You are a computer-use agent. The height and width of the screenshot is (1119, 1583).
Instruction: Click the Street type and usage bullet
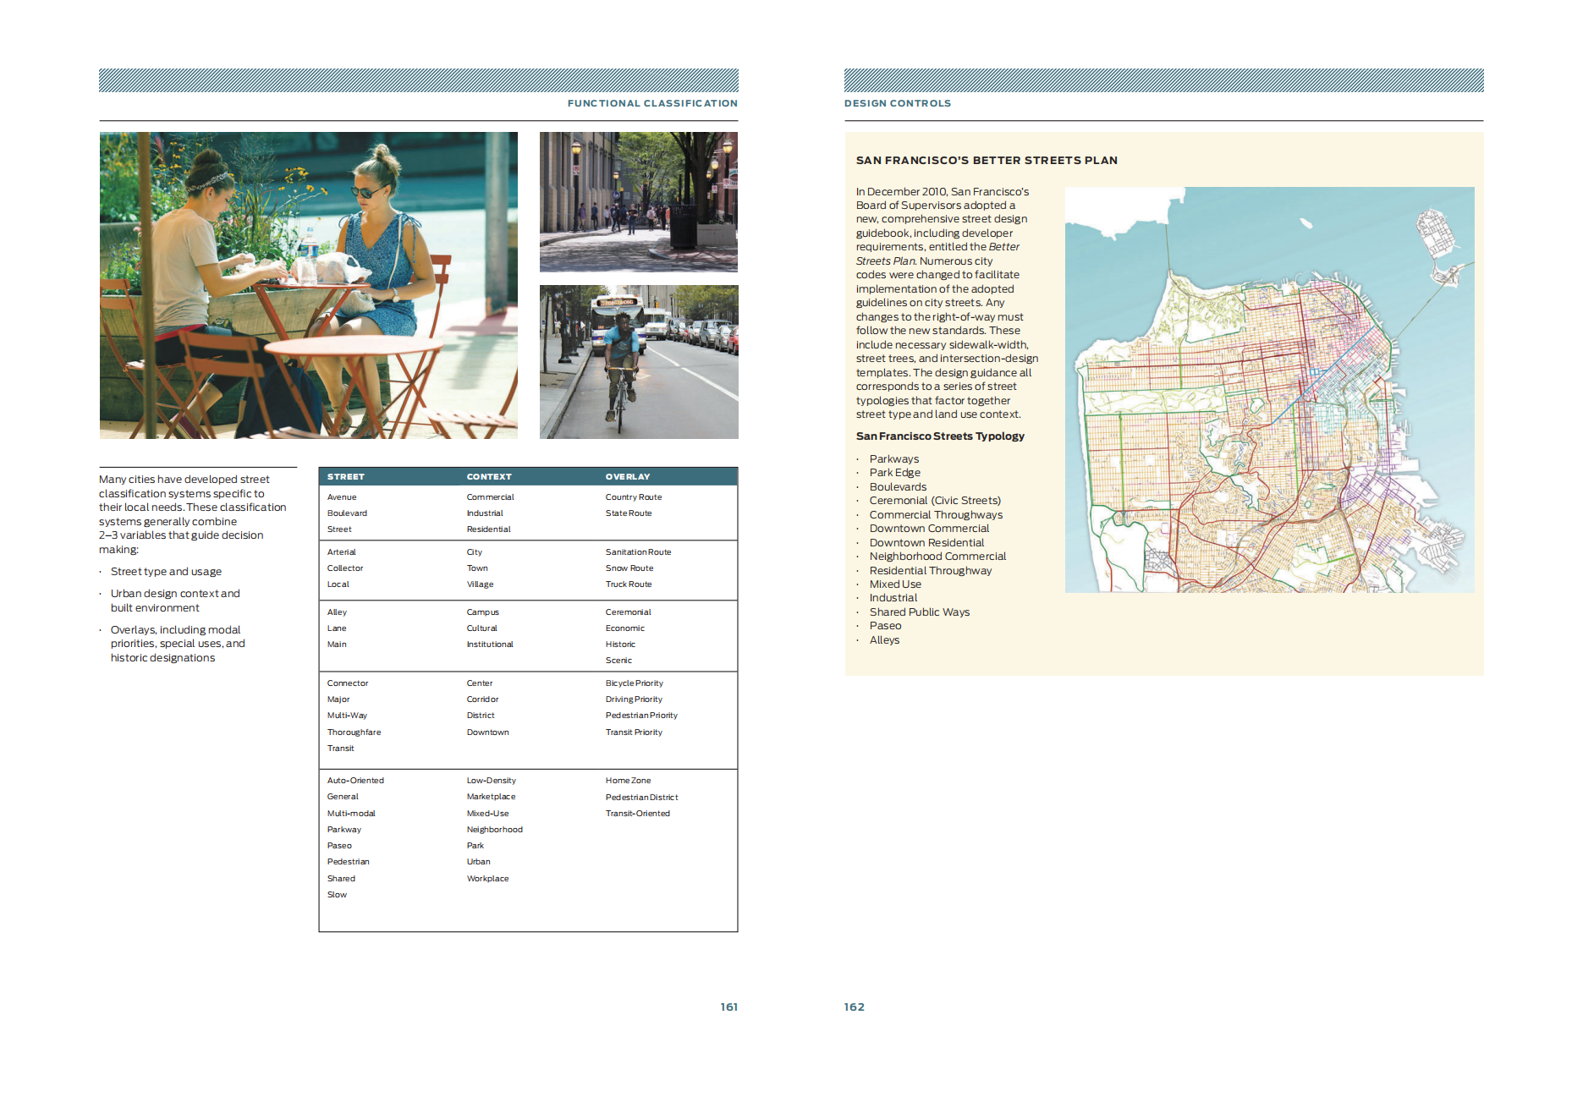pyautogui.click(x=166, y=572)
